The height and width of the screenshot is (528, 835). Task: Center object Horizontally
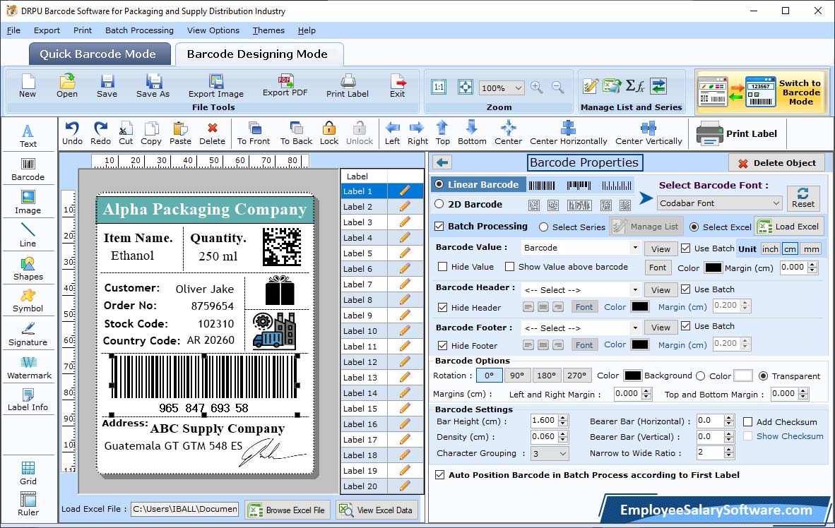pyautogui.click(x=568, y=133)
